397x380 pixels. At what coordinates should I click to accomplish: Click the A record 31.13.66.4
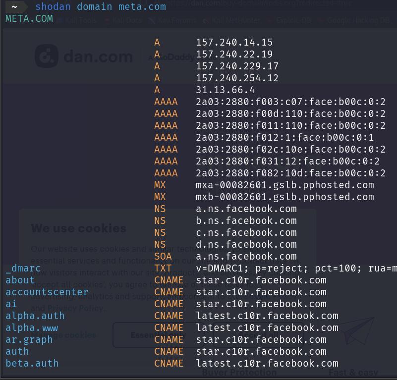[x=226, y=90]
